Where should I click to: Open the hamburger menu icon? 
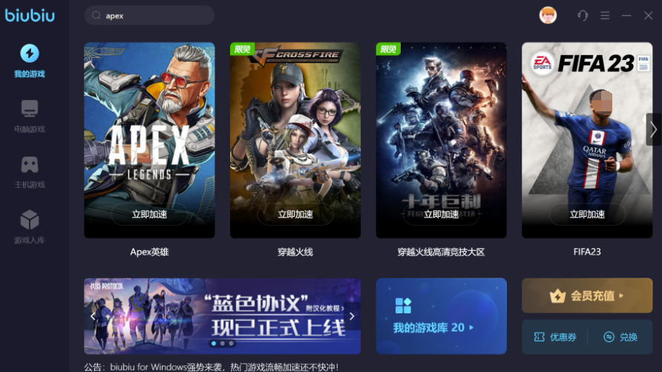[605, 16]
